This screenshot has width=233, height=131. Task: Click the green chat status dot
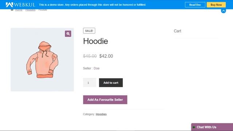[x=194, y=127]
